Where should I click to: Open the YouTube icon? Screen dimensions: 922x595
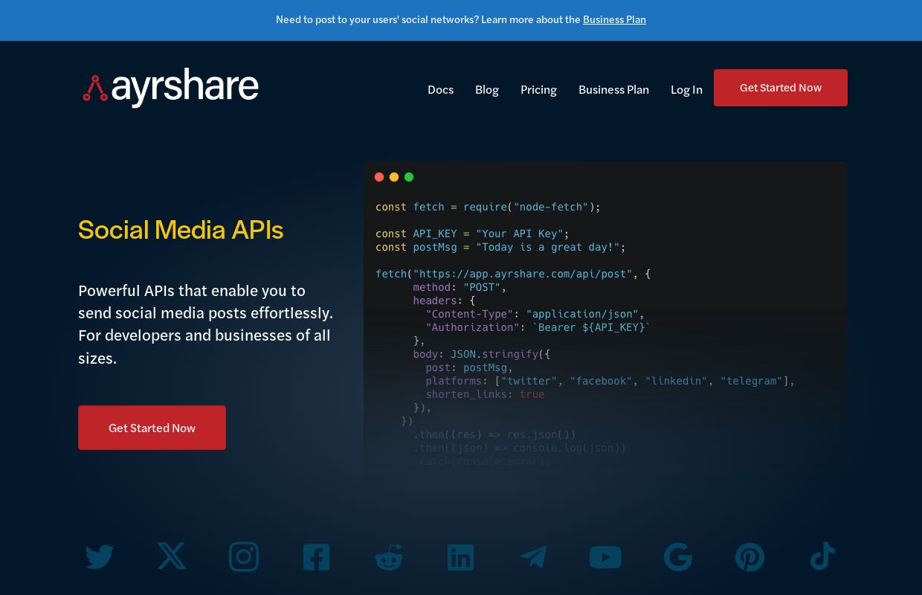click(605, 557)
